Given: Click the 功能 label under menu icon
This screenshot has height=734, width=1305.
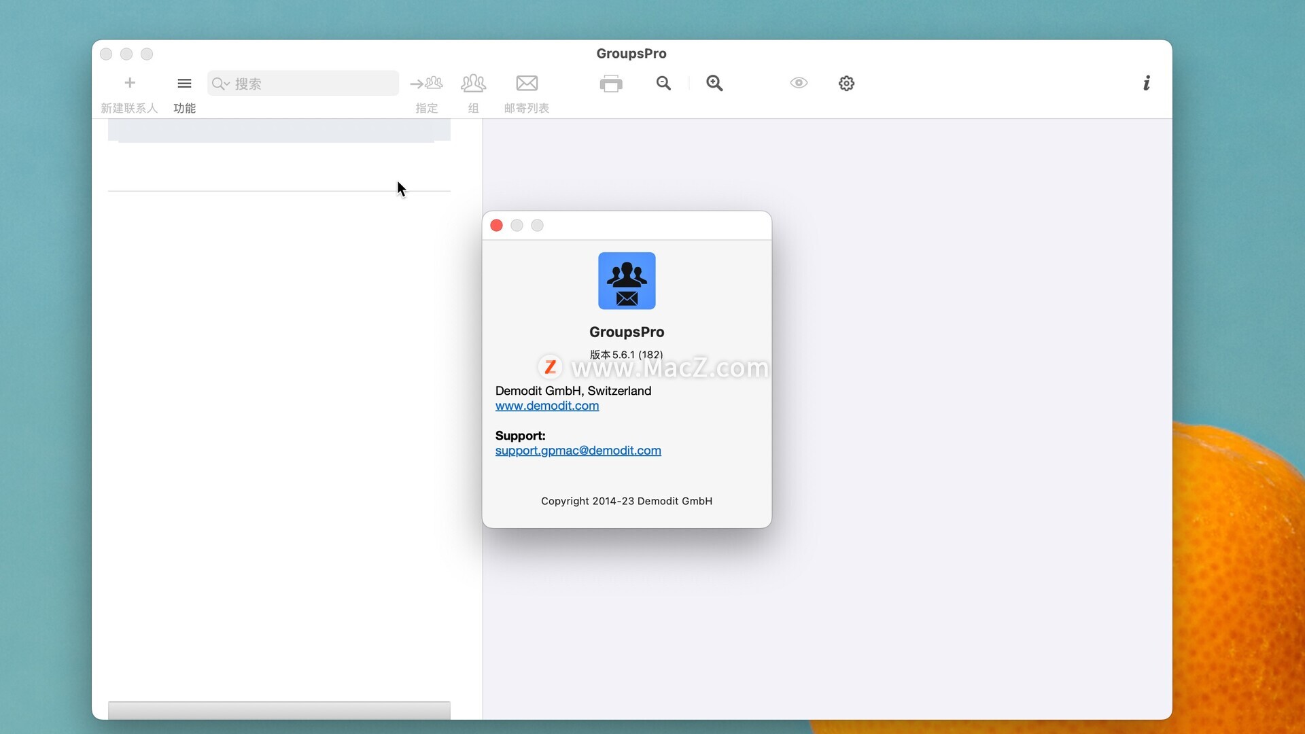Looking at the screenshot, I should coord(184,108).
